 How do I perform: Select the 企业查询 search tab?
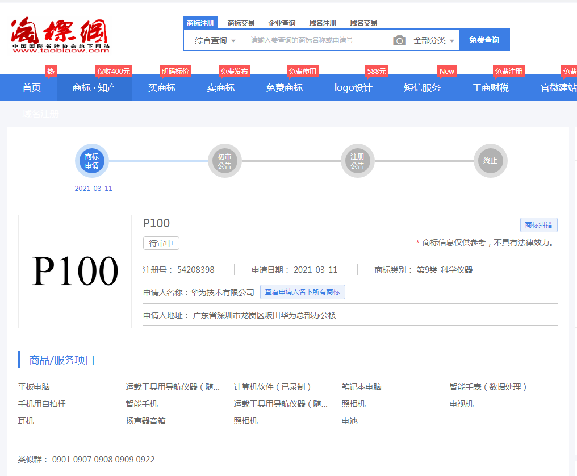pos(282,23)
